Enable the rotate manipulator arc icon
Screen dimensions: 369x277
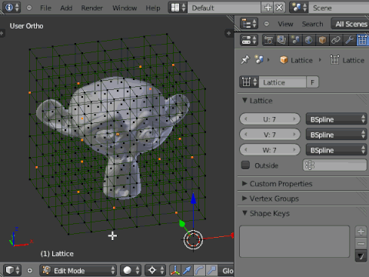[200, 270]
